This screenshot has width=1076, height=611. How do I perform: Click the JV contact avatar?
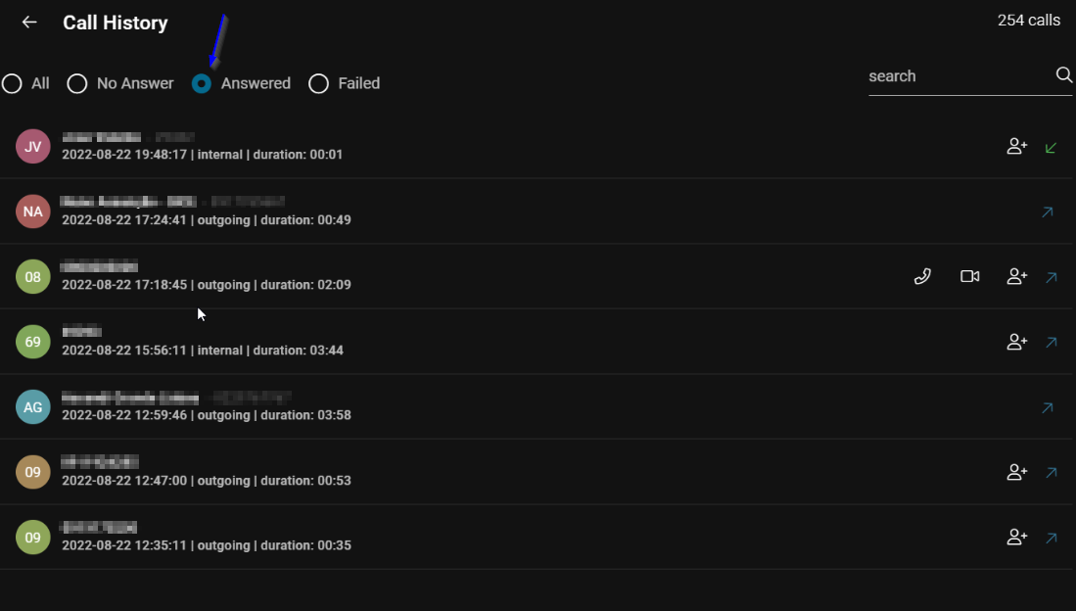[33, 146]
